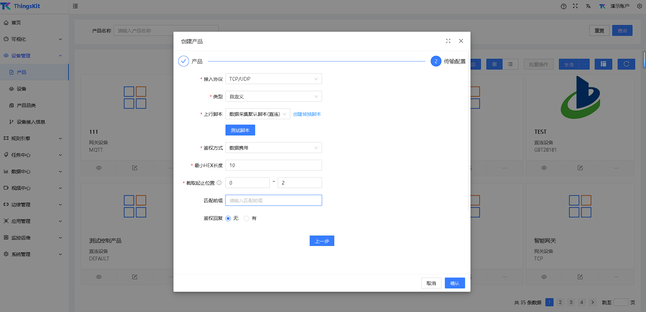Click the 匹配前缀 input field
Screen dimensions: 646x312
(x=273, y=201)
